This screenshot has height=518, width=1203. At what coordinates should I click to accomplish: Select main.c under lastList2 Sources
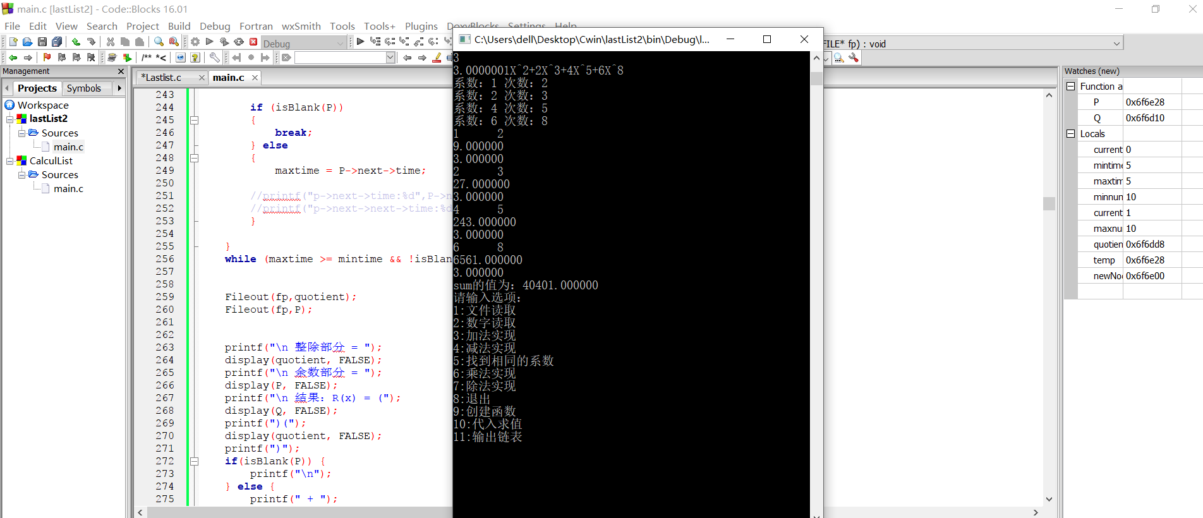click(68, 147)
